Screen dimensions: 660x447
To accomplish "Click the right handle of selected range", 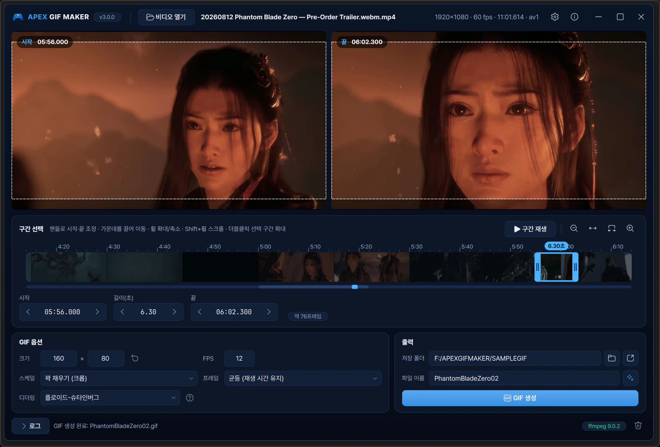I will tap(575, 267).
